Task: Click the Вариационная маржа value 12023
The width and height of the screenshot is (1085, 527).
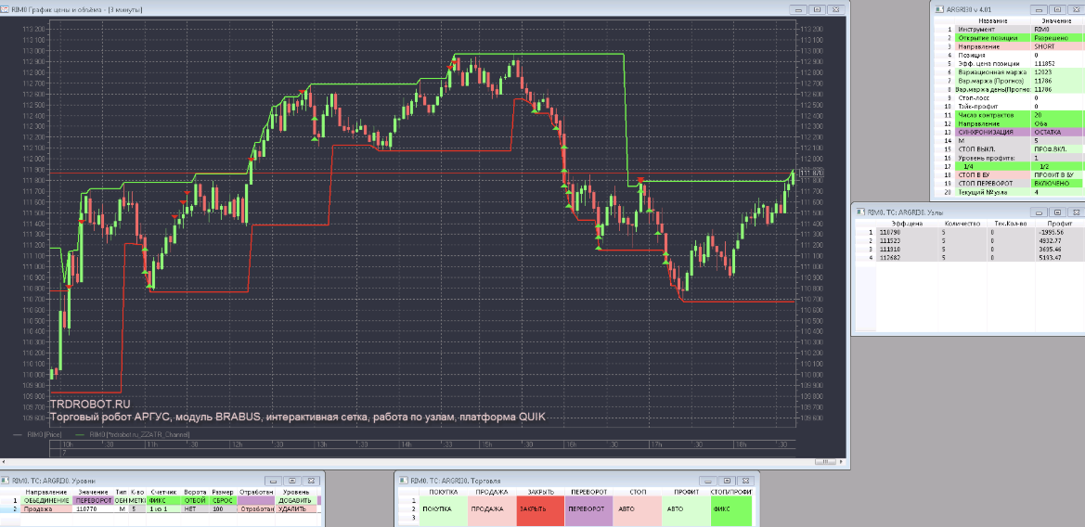Action: pyautogui.click(x=1056, y=72)
